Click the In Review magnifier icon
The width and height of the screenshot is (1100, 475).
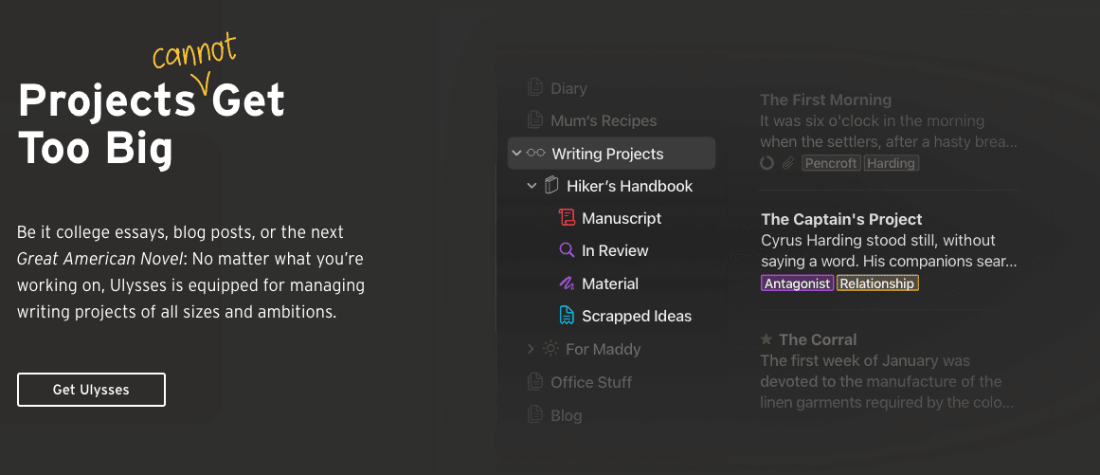coord(567,250)
